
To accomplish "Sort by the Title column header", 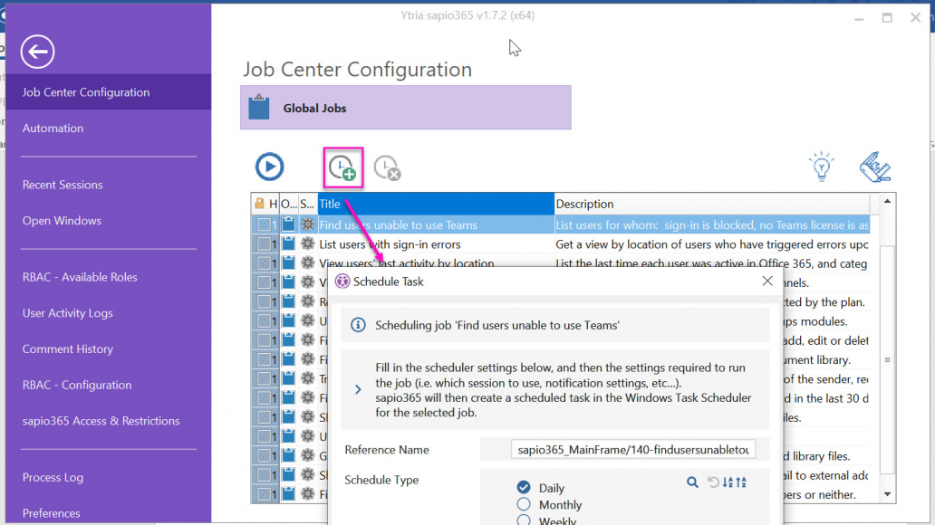I will (436, 204).
